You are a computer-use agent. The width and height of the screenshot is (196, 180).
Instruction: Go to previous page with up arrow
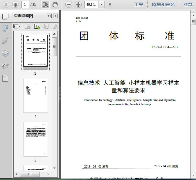pos(6,5)
